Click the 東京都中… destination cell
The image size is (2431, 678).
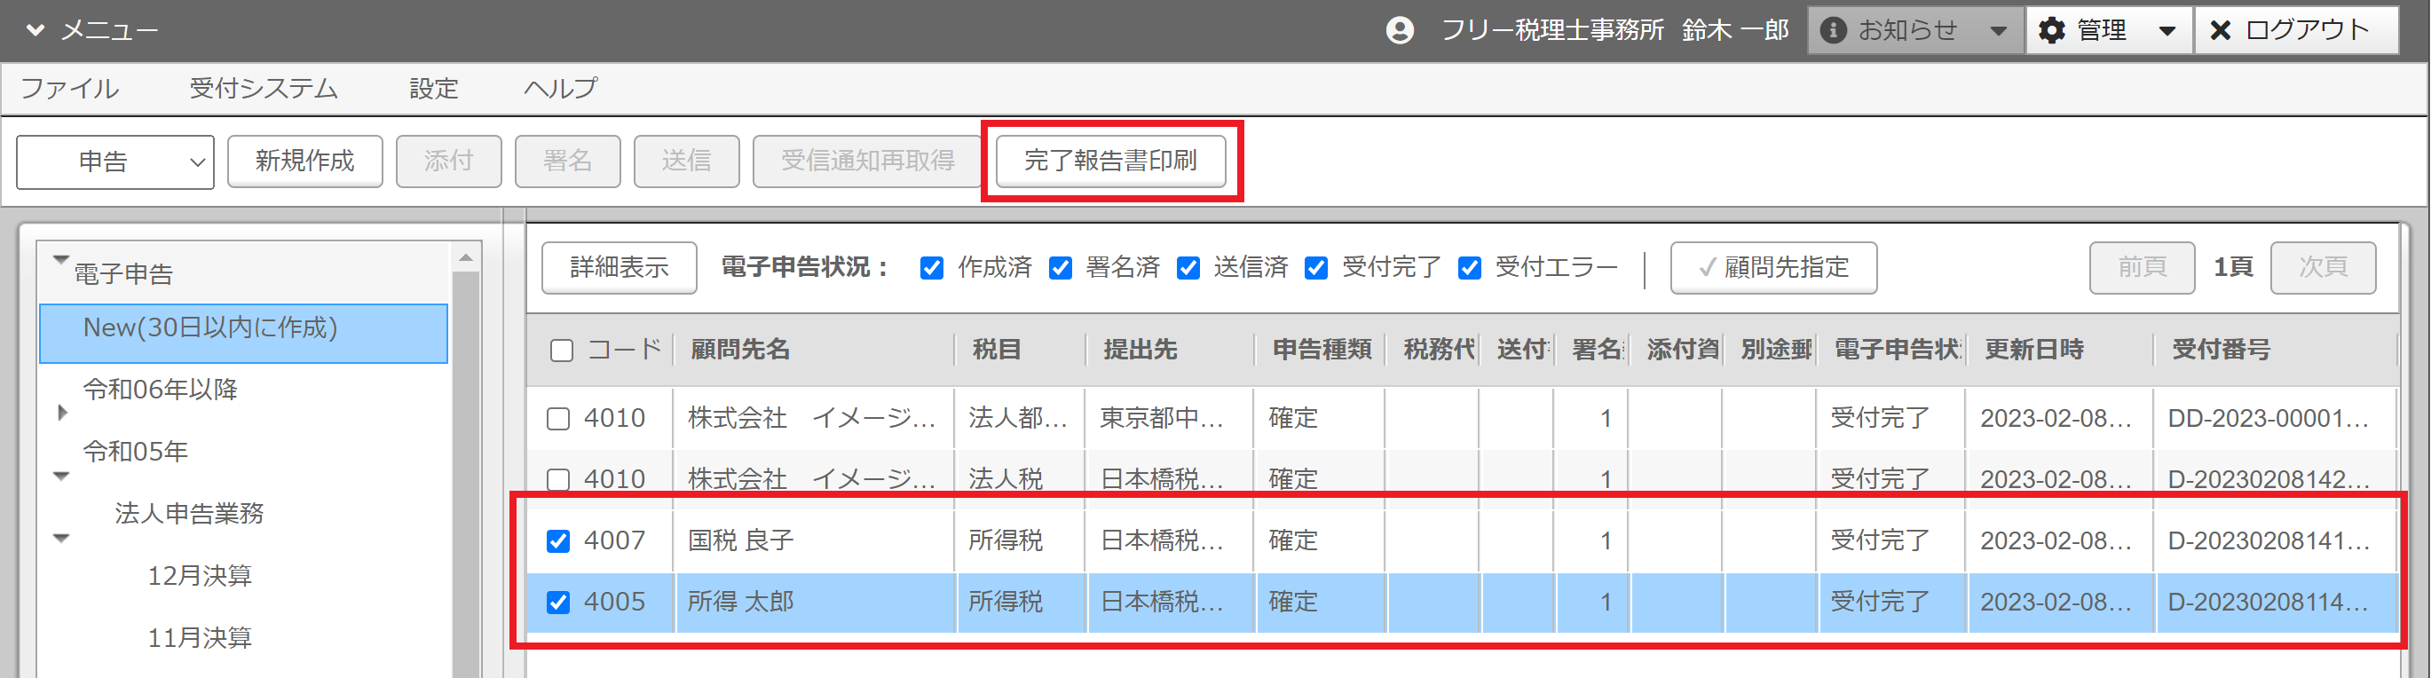(x=1169, y=419)
